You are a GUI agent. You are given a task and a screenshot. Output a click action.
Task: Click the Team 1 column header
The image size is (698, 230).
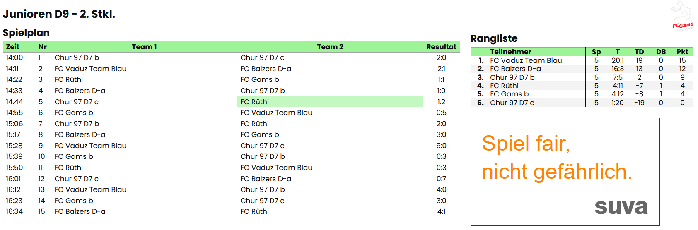tap(144, 47)
